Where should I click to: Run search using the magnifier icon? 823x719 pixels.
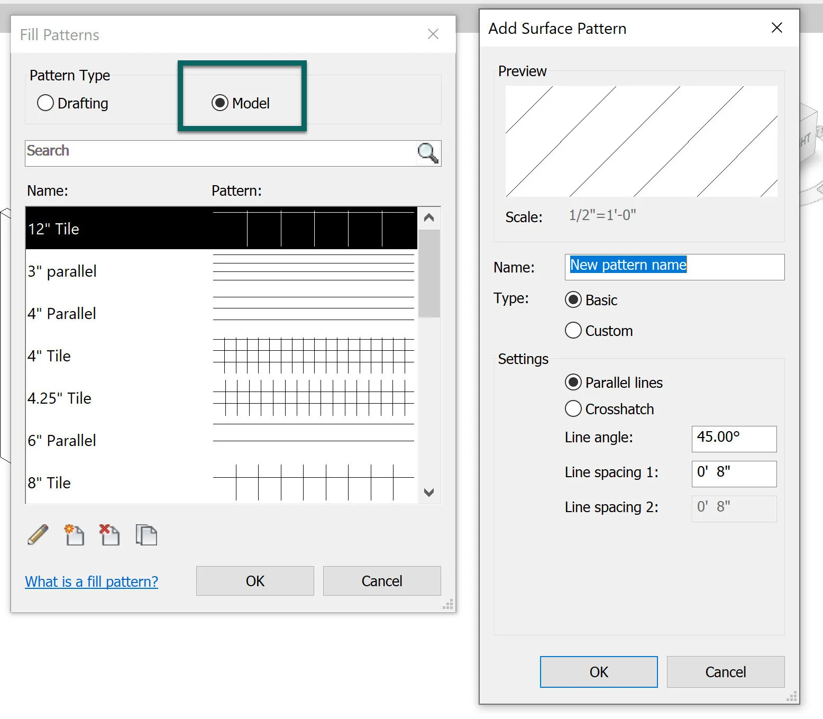427,153
